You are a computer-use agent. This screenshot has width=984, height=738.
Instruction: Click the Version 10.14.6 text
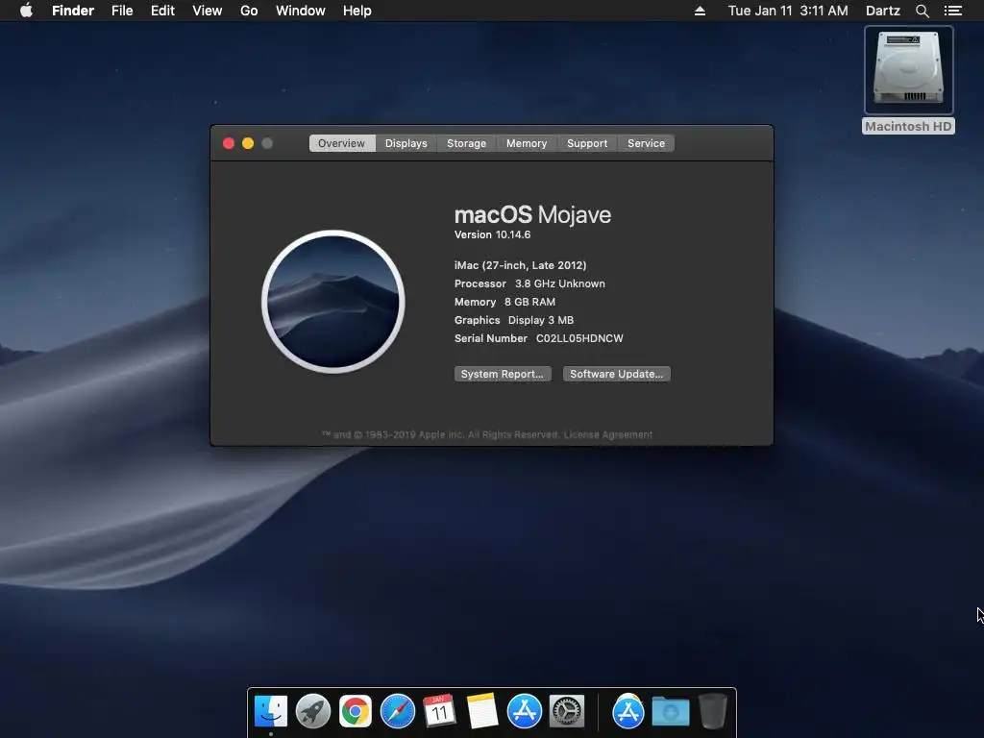[493, 234]
